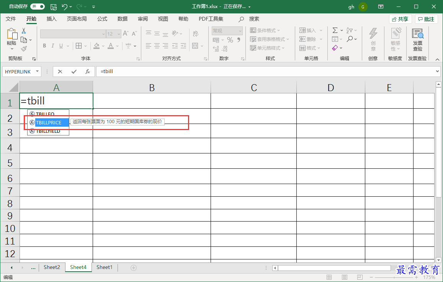This screenshot has height=282, width=443.
Task: Toggle Underline formatting
Action: (x=61, y=46)
